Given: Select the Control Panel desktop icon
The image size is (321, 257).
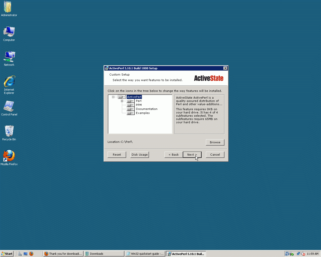Looking at the screenshot, I should click(x=9, y=108).
